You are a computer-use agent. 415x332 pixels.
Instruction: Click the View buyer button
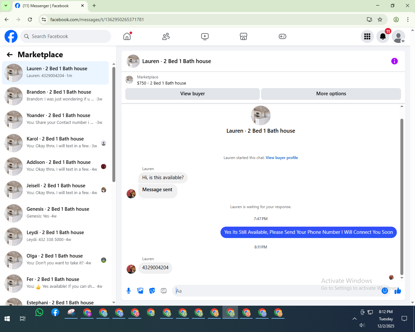pos(193,94)
